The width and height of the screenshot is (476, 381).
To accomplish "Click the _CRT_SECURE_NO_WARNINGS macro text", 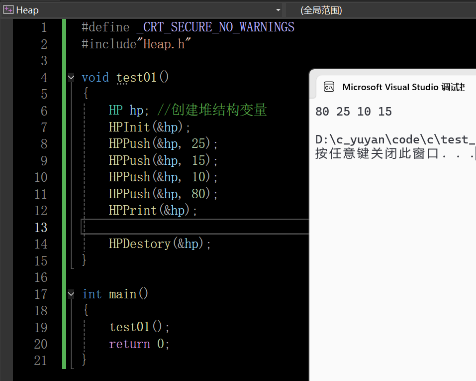I will click(215, 27).
